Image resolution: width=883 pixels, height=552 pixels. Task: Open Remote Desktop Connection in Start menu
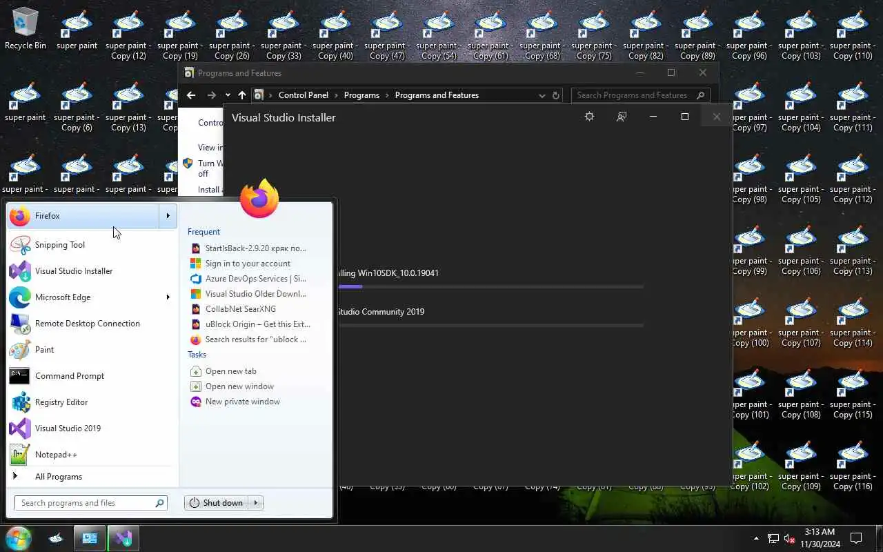pyautogui.click(x=92, y=324)
